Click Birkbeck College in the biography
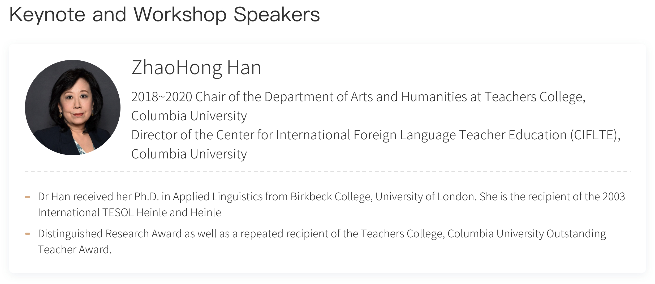The height and width of the screenshot is (284, 655). tap(331, 197)
